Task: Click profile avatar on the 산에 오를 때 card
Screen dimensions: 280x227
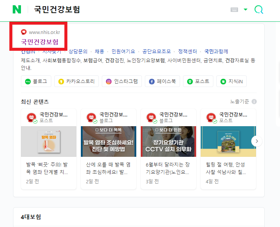Action: [91, 118]
